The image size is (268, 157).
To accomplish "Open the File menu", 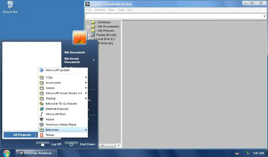I will click(x=89, y=10).
